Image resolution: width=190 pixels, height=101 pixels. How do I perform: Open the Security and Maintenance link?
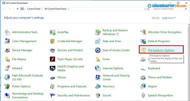point(73,95)
